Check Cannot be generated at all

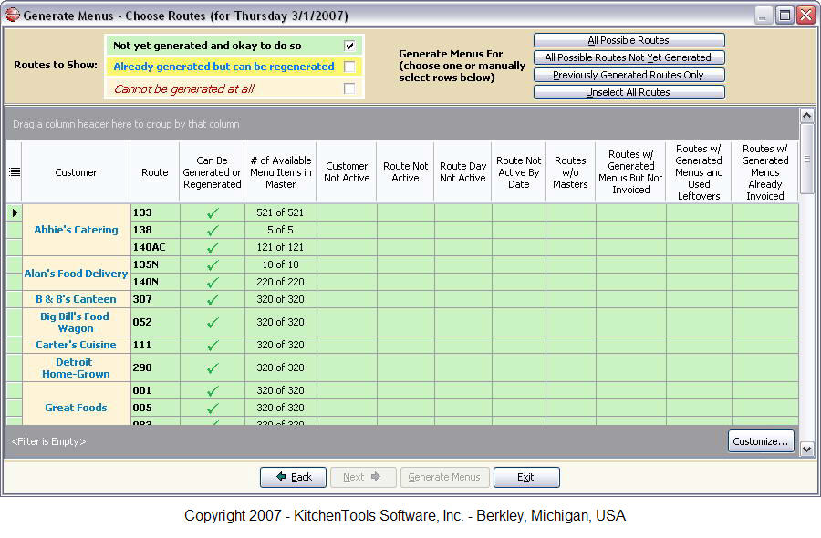point(349,88)
